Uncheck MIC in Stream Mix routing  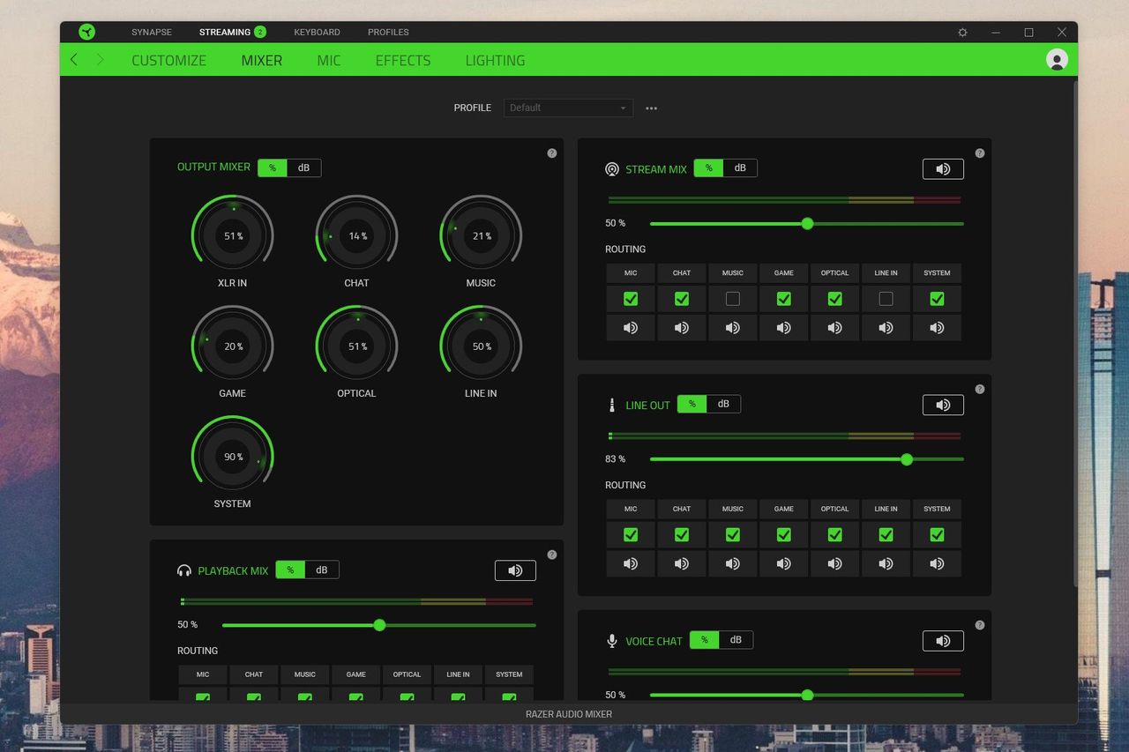[x=631, y=299]
